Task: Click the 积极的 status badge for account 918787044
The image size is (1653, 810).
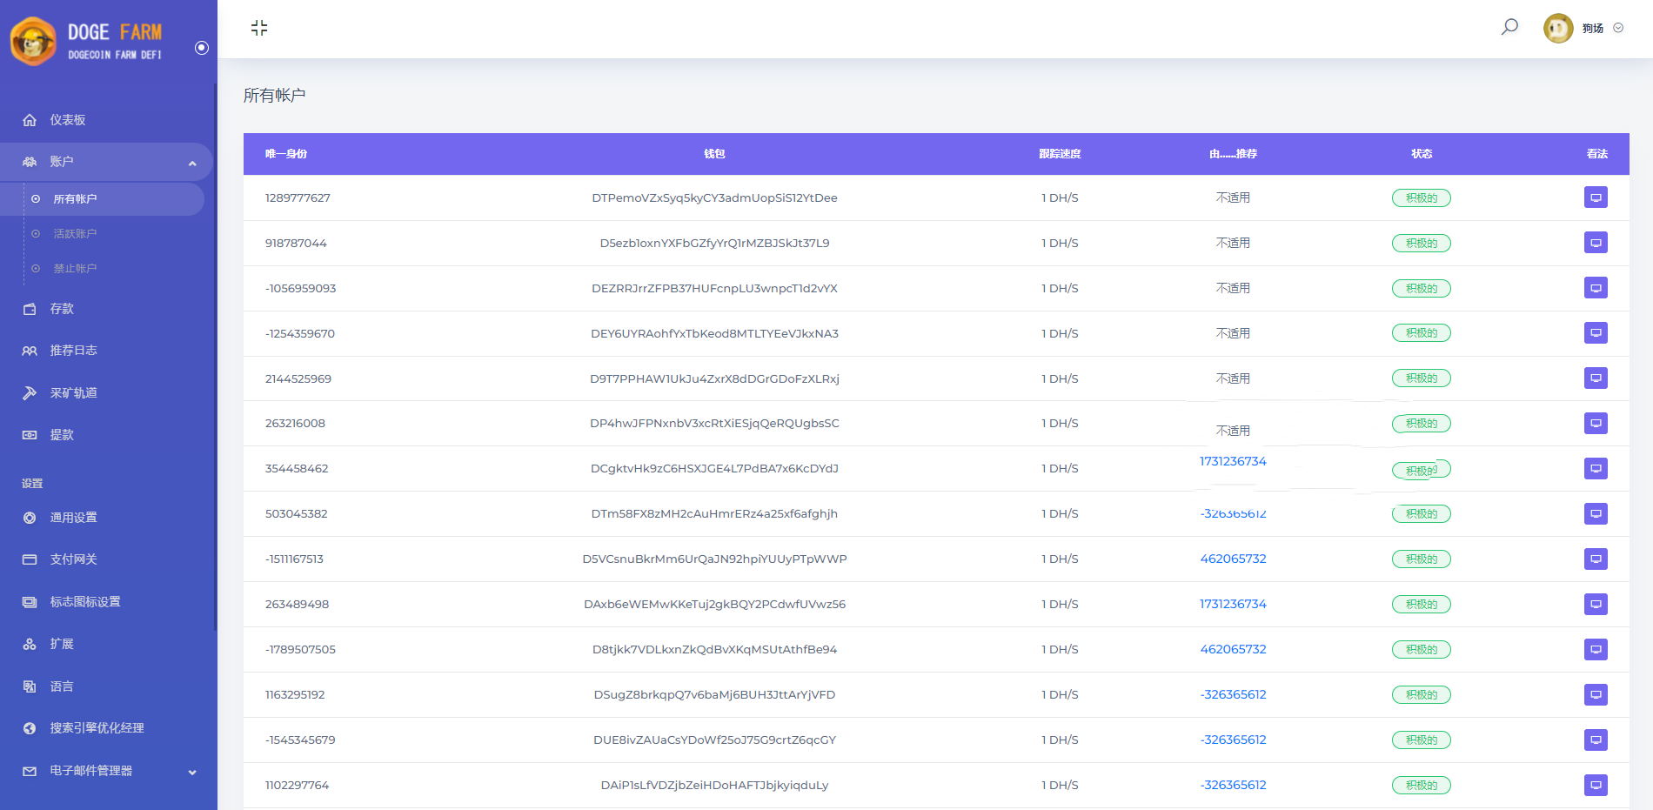Action: click(x=1421, y=244)
